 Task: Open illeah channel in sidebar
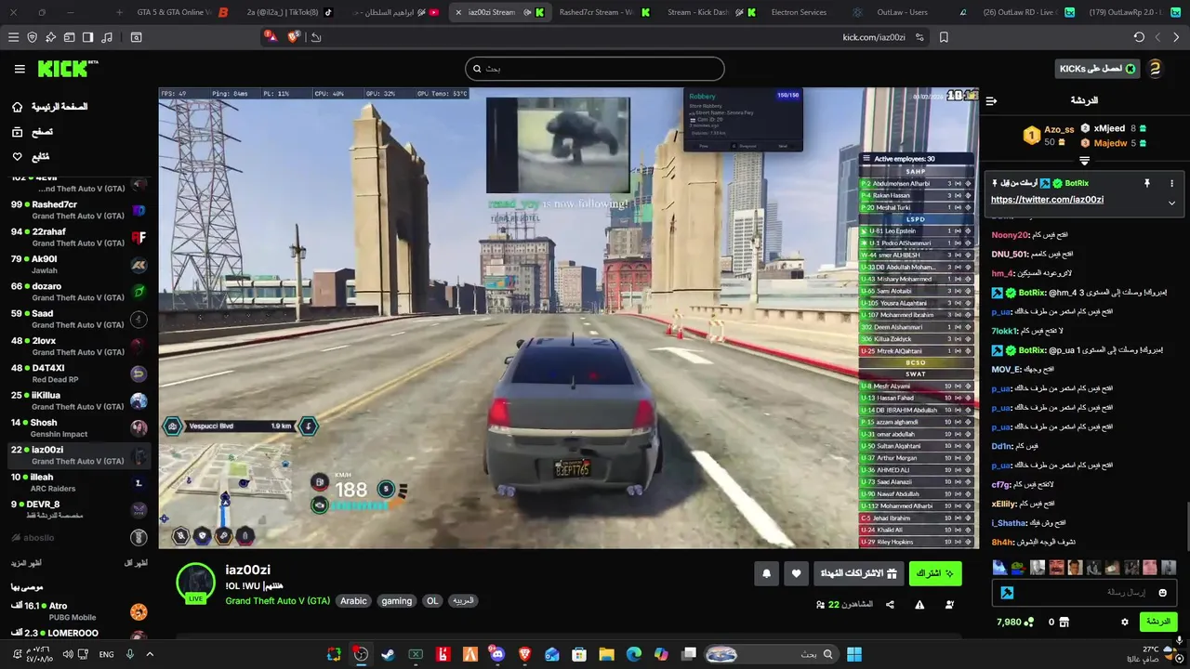78,482
